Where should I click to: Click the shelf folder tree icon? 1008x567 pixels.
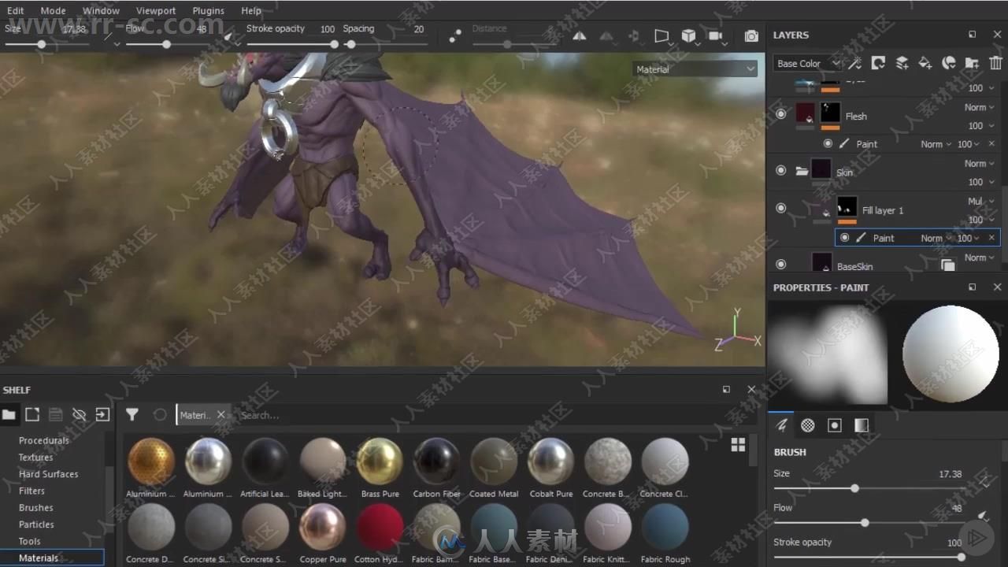9,414
